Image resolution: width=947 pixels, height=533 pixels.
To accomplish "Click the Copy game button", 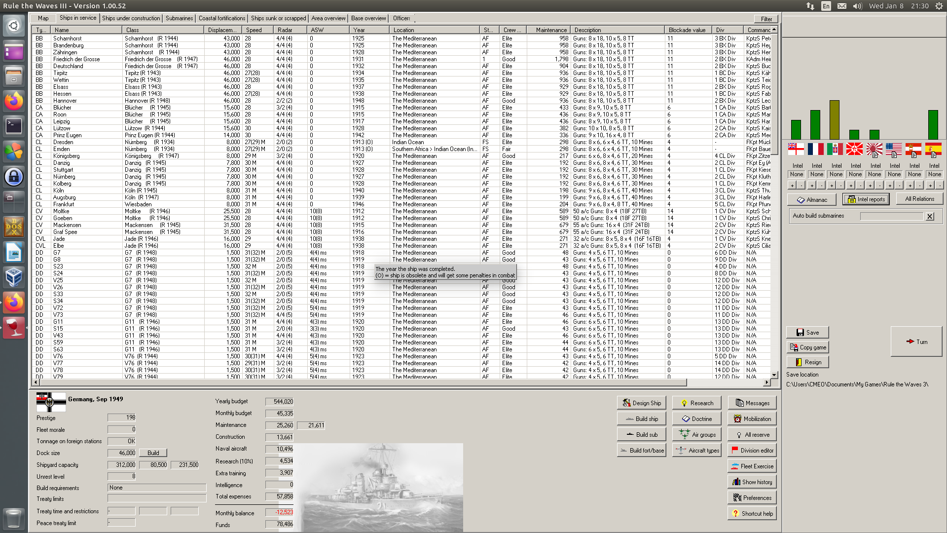I will [x=807, y=347].
